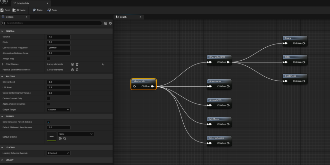Screen dimensions: 330x165
Task: Open the Loading Behavior Override dropdown
Action: [58, 153]
